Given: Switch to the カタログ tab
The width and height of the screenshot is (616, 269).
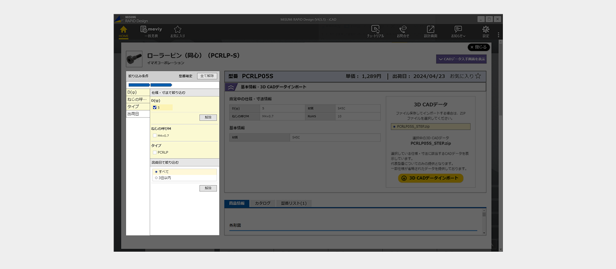Looking at the screenshot, I should tap(262, 203).
